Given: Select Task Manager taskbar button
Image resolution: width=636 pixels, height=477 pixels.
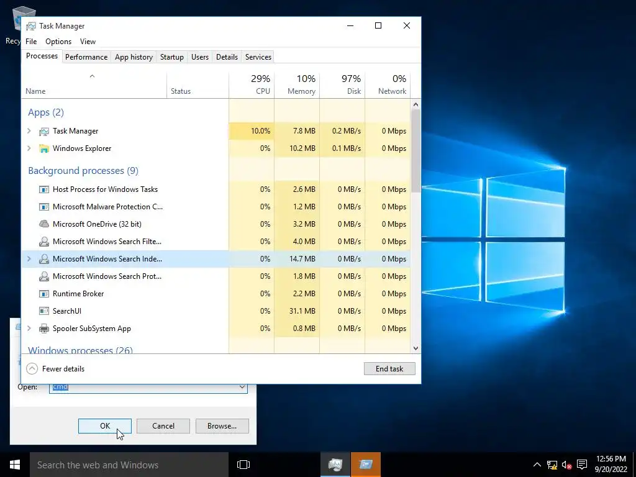Looking at the screenshot, I should point(335,465).
